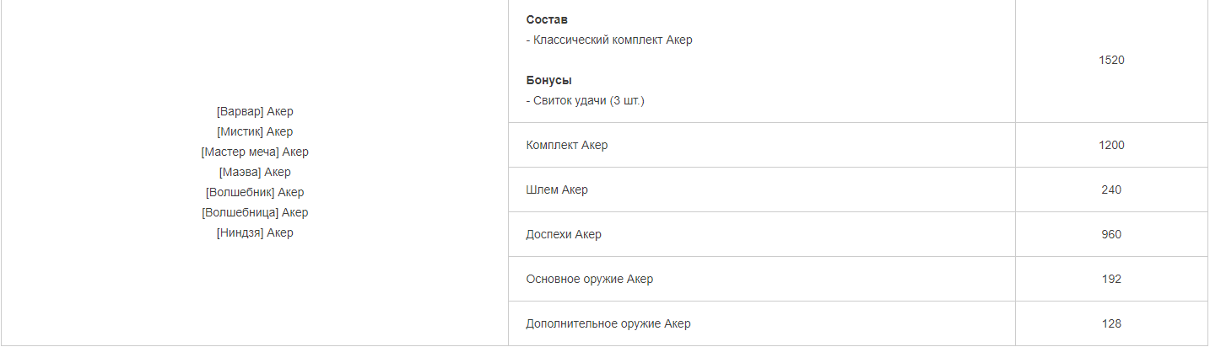Image resolution: width=1210 pixels, height=347 pixels.
Task: Select the [Мистик] Акер class entry
Action: (255, 132)
